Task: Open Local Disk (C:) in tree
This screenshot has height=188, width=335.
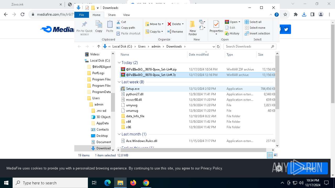Action: [97, 61]
